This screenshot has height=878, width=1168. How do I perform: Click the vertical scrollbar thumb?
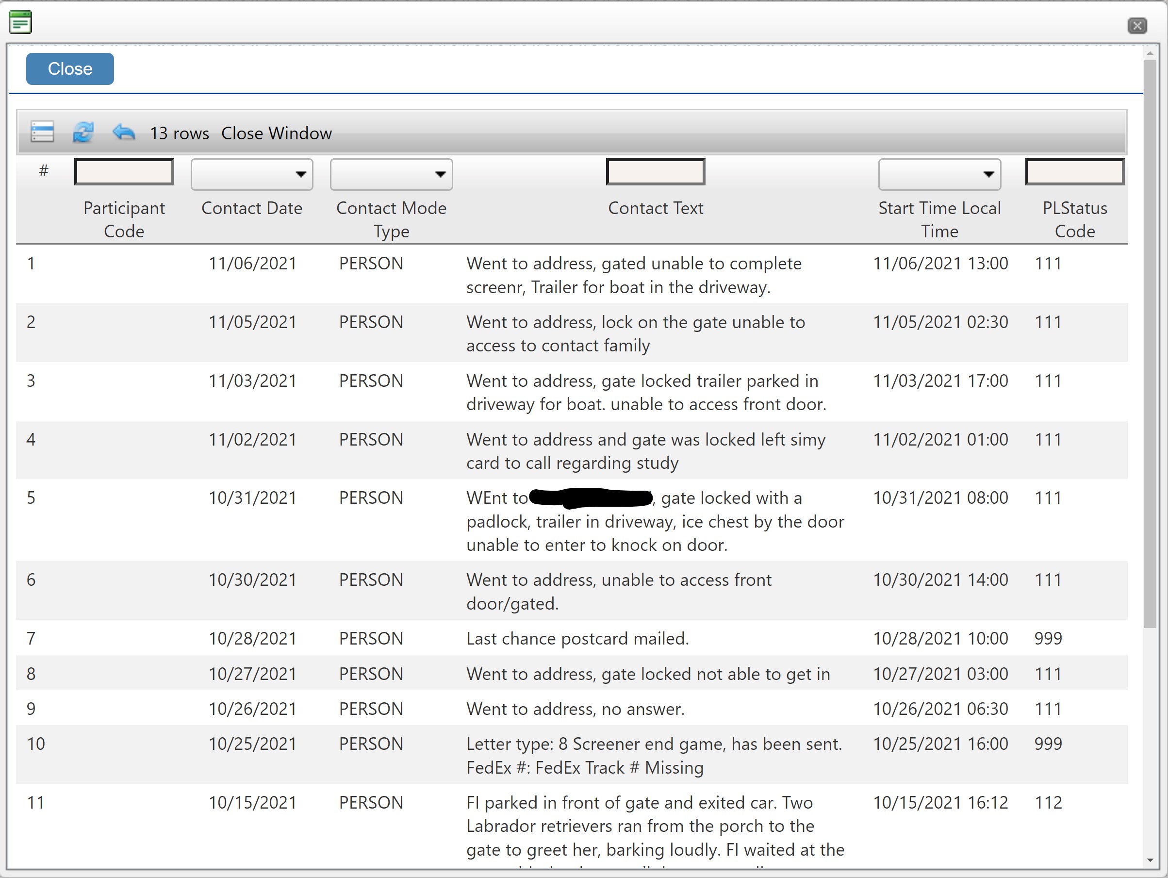point(1150,343)
